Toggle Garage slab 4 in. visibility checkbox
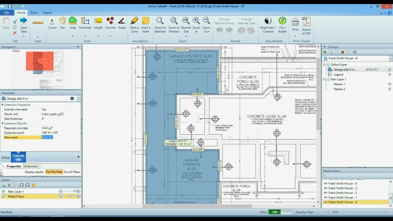The height and width of the screenshot is (221, 393). [390, 70]
